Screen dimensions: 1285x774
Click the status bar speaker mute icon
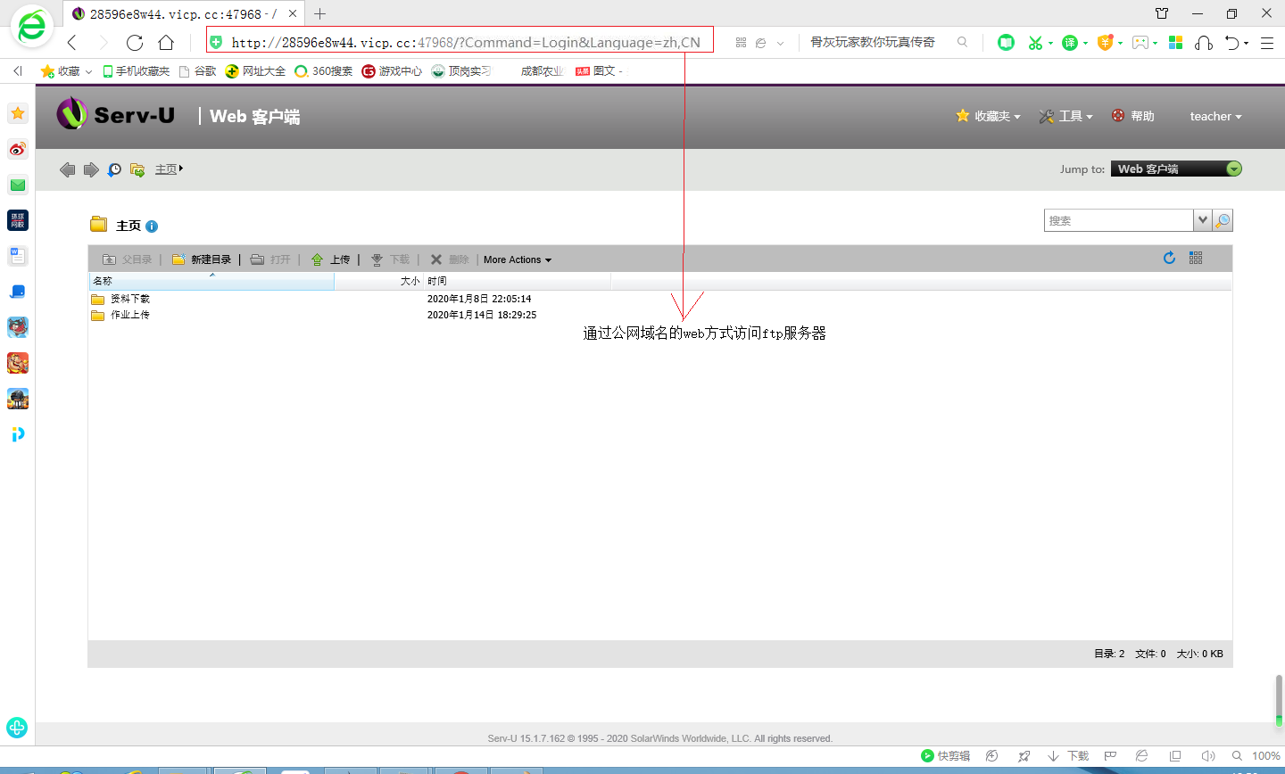[1207, 755]
